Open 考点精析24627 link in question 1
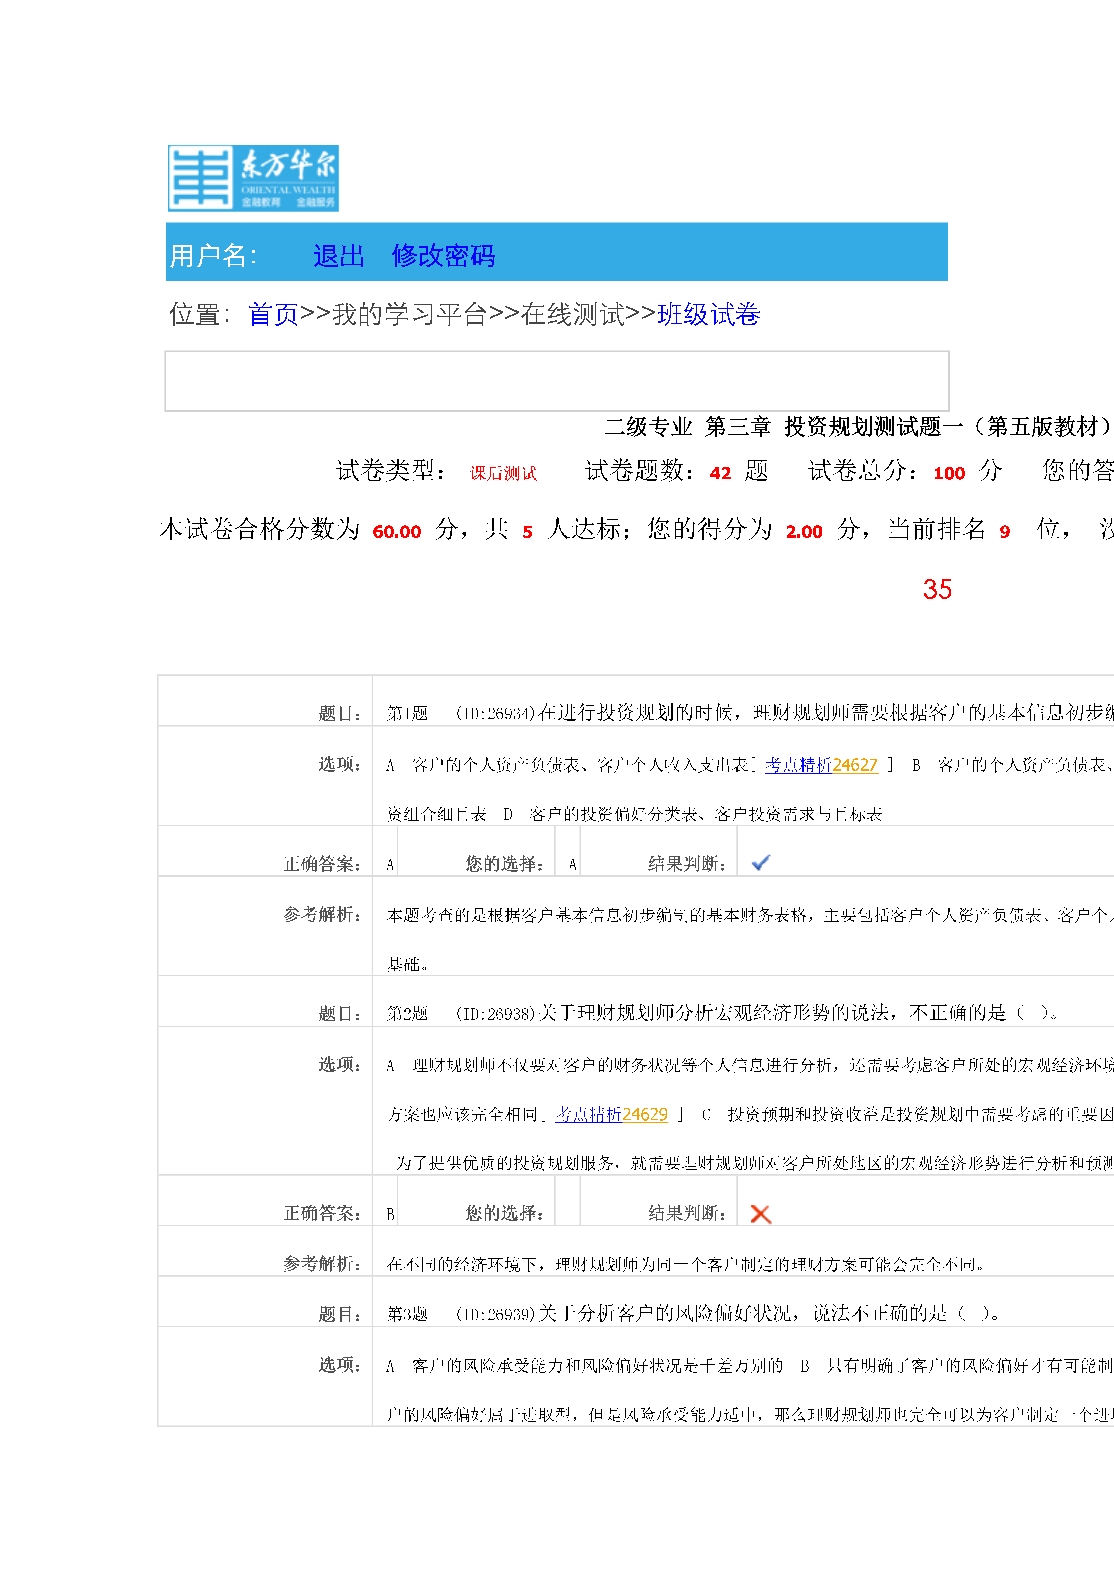Image resolution: width=1114 pixels, height=1576 pixels. point(821,765)
